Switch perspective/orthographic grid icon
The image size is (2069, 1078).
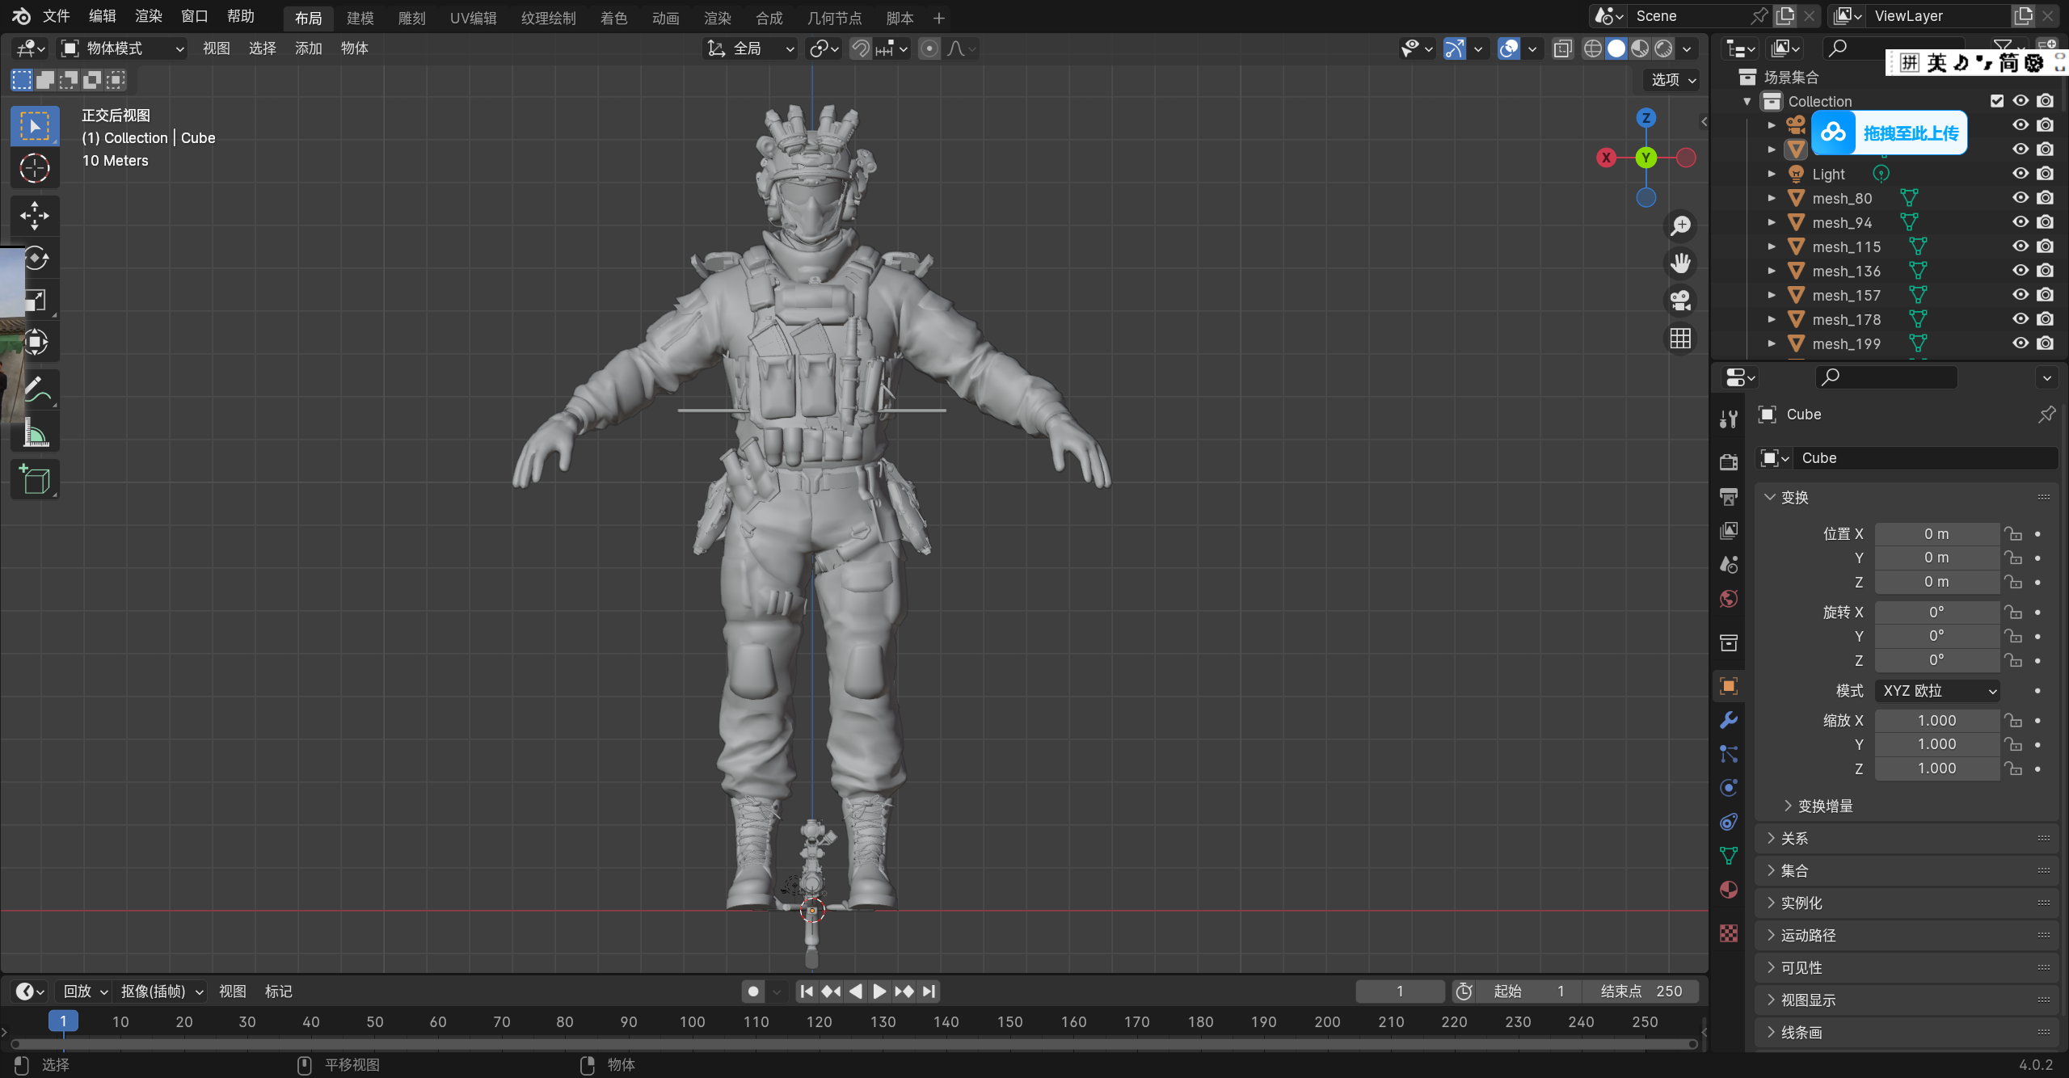[1681, 338]
